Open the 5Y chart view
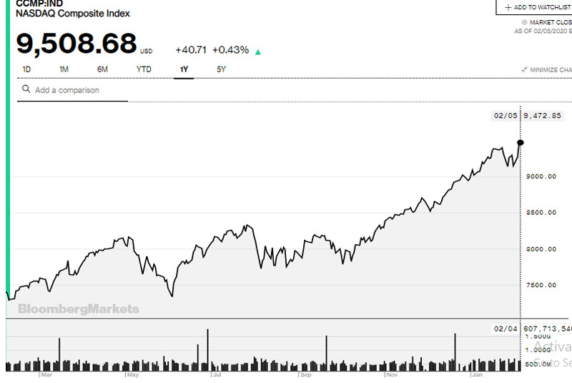The height and width of the screenshot is (383, 572). coord(221,69)
